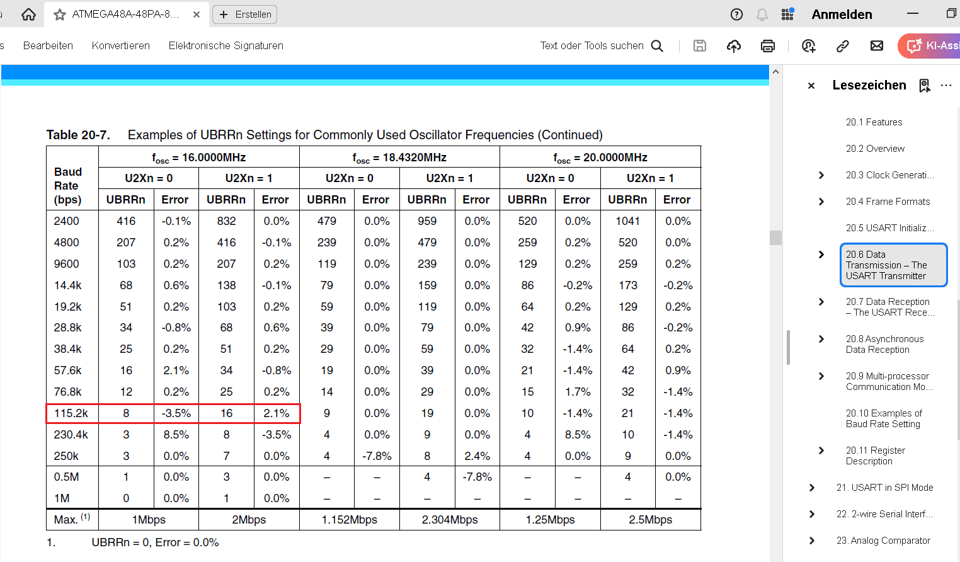Open bookmark 20.11 Register Description
Image resolution: width=960 pixels, height=562 pixels.
coord(875,456)
